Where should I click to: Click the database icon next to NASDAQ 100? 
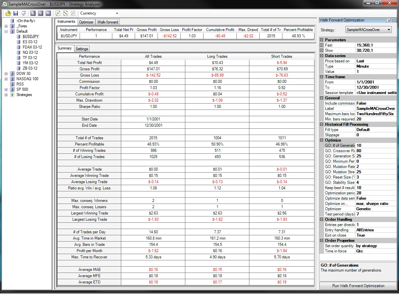click(x=13, y=79)
